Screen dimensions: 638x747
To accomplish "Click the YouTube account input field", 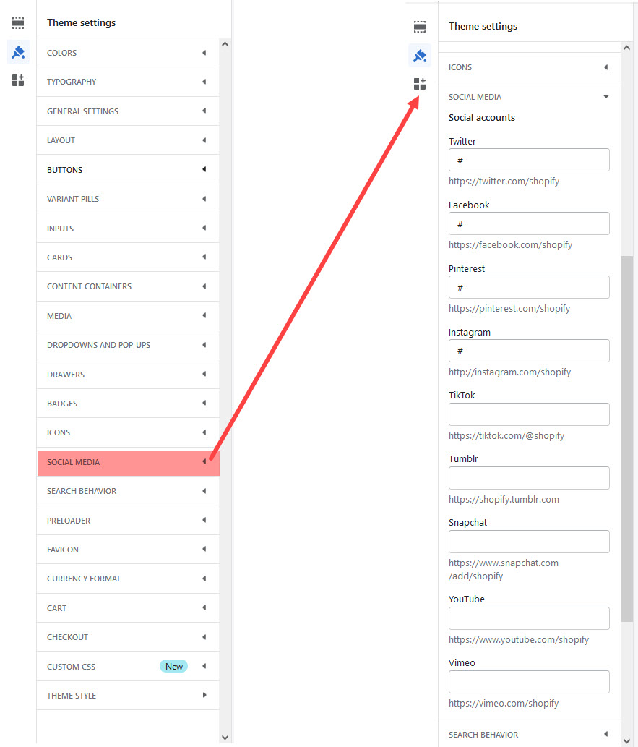I will pyautogui.click(x=529, y=618).
